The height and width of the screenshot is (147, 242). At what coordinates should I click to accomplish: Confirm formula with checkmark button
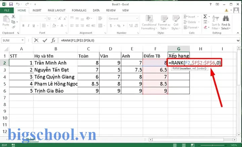point(45,40)
